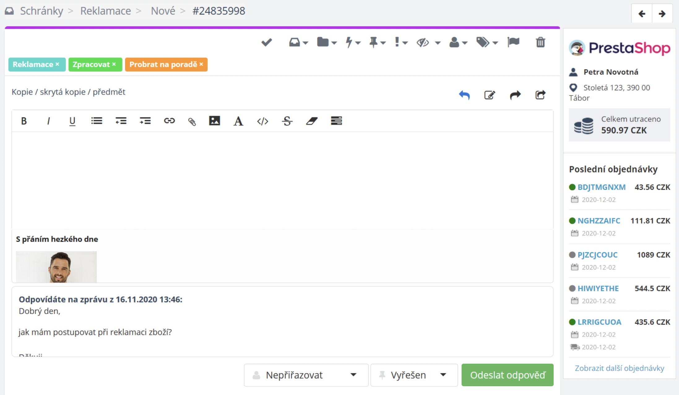The height and width of the screenshot is (395, 679).
Task: Toggle bold formatting
Action: pyautogui.click(x=24, y=121)
